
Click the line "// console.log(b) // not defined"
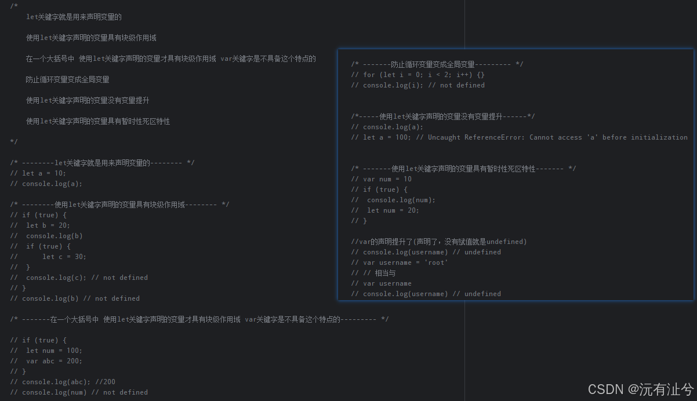coord(75,298)
